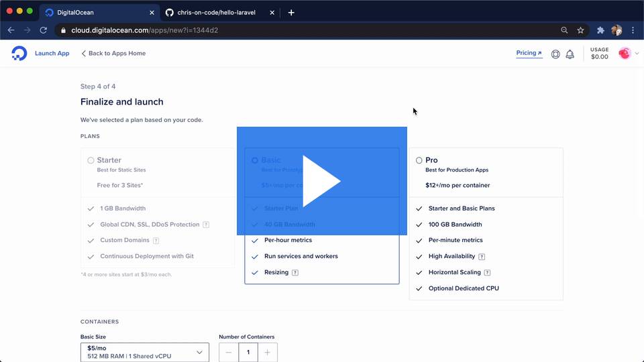Click the browser forward arrow
This screenshot has height=362, width=644.
click(x=27, y=30)
